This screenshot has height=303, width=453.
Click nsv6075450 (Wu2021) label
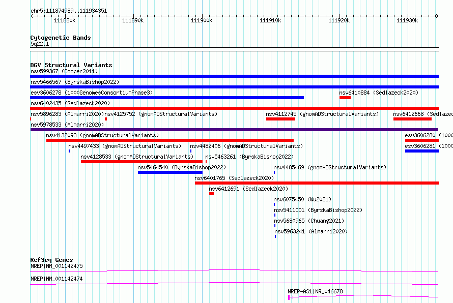pos(302,199)
